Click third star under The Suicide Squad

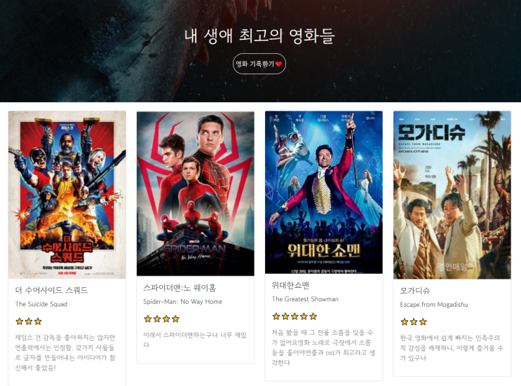point(38,322)
